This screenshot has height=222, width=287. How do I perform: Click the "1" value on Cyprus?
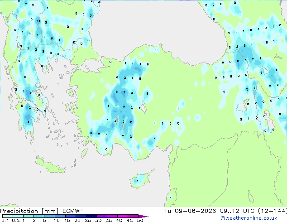138,181
